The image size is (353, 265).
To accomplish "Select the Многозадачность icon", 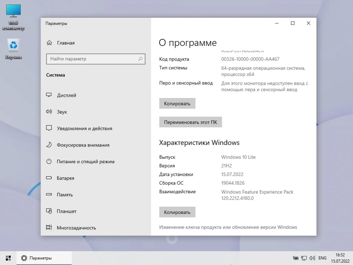I will coord(49,227).
